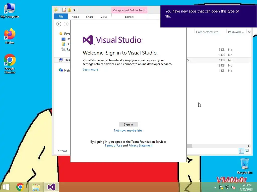Open the network tray icon
Viewport: 257px width, 192px height.
[227, 187]
